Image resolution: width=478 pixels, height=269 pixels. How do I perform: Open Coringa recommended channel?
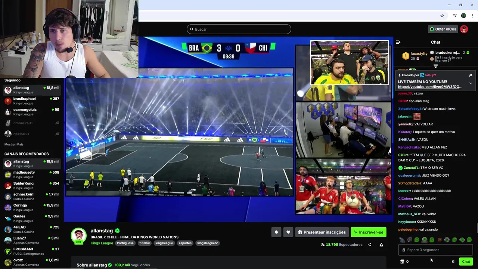[32, 207]
